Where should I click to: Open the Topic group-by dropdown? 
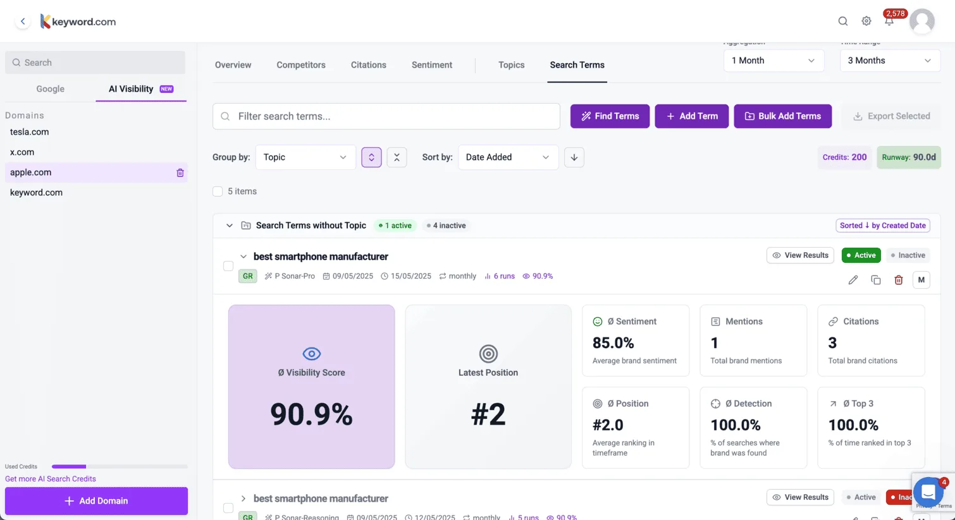pos(305,157)
